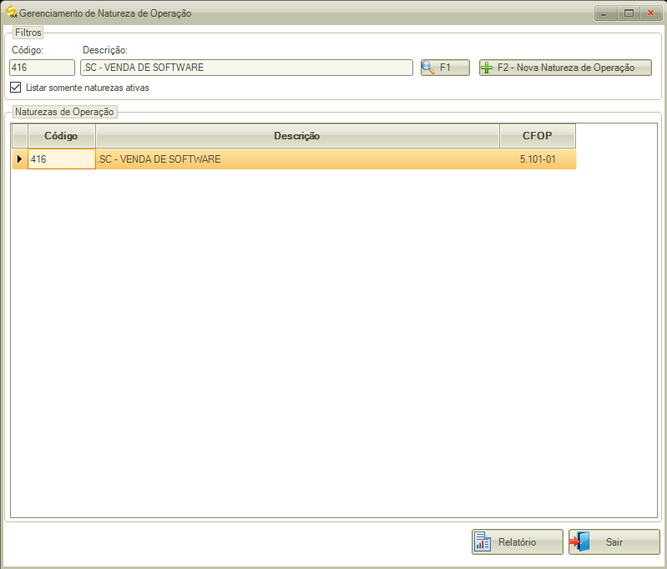Select the 416 code cell in grid

(62, 159)
